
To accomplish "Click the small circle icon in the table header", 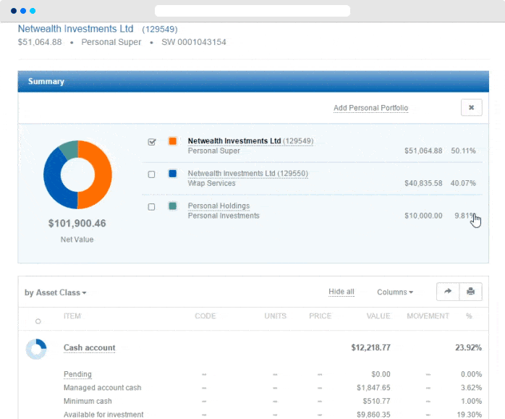I will pyautogui.click(x=38, y=321).
